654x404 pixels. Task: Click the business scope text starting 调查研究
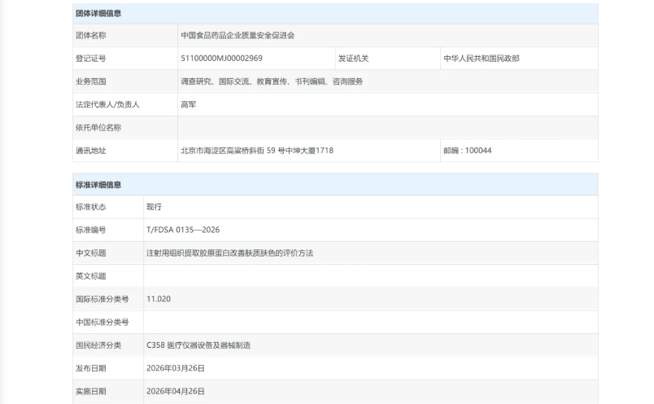coord(272,81)
